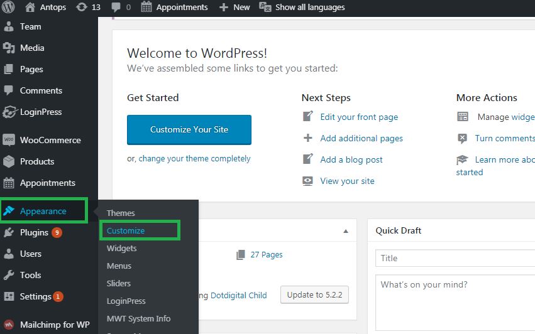Open the Mailchimp for WP sidebar menu label
This screenshot has width=535, height=334.
[55, 325]
